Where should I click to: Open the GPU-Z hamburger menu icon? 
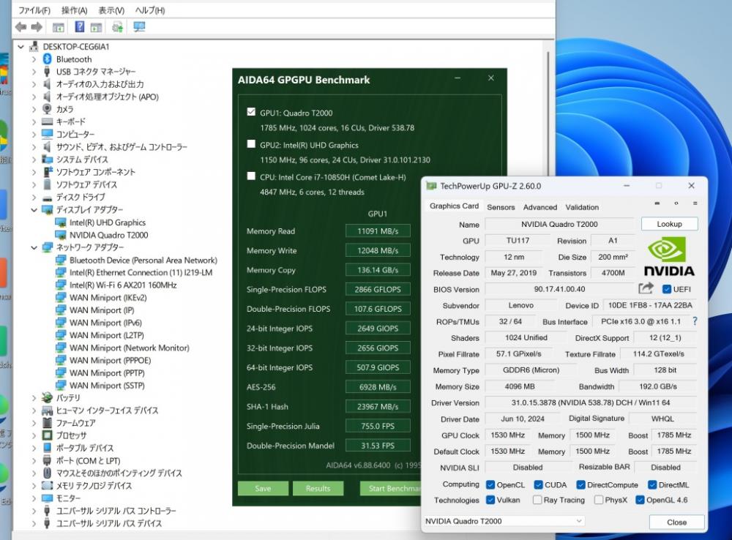tap(695, 203)
